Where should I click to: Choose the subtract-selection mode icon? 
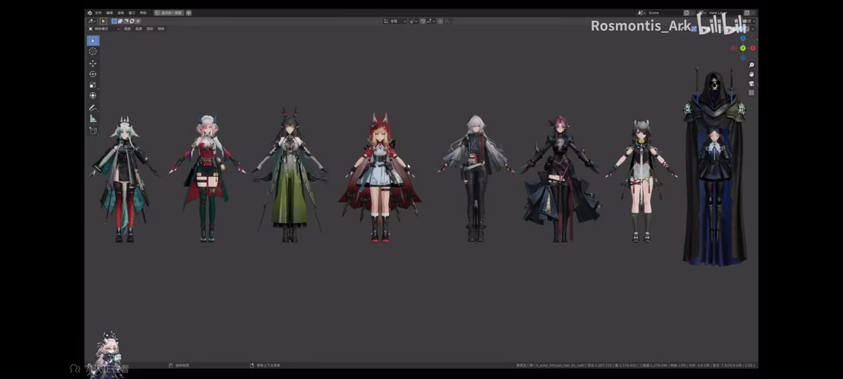coord(126,21)
